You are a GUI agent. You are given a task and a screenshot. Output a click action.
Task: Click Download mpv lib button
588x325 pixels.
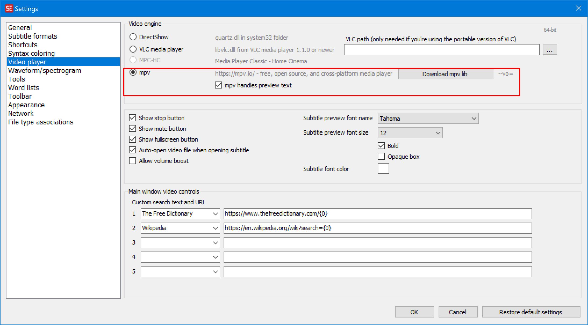(445, 74)
